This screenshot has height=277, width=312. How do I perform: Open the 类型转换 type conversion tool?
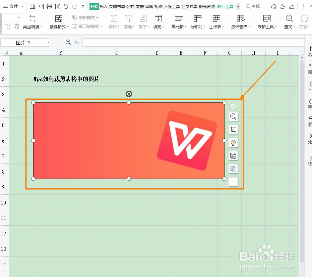pos(33,22)
